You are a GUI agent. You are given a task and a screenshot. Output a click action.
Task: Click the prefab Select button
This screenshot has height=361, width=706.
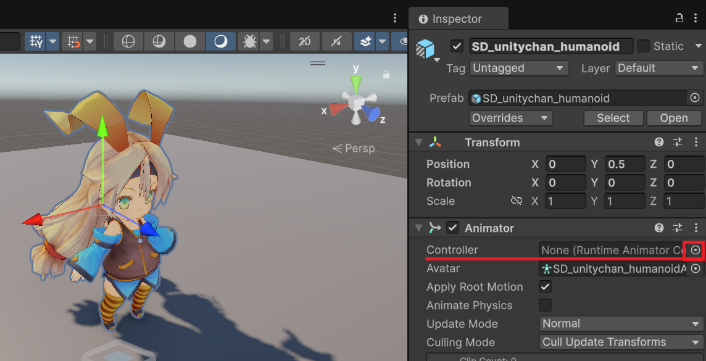coord(613,118)
